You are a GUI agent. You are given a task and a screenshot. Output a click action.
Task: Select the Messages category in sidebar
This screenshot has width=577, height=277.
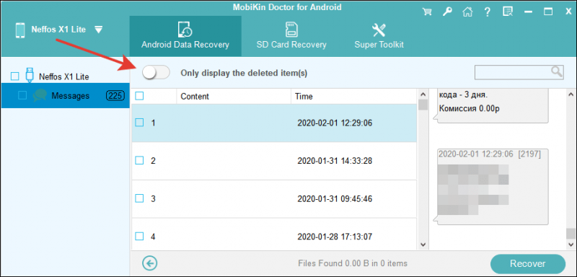pyautogui.click(x=65, y=96)
